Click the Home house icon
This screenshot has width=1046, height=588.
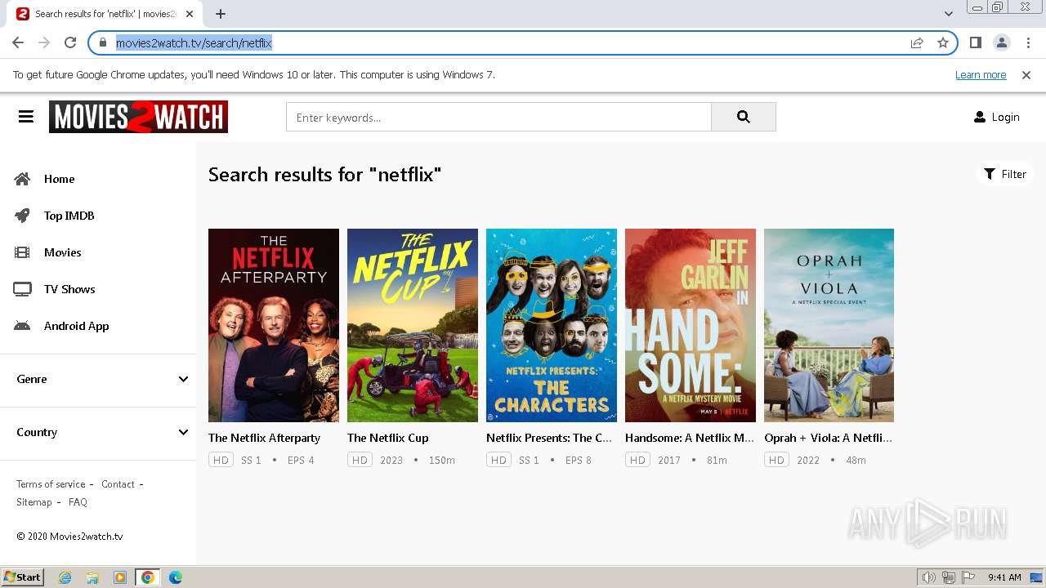coord(22,179)
